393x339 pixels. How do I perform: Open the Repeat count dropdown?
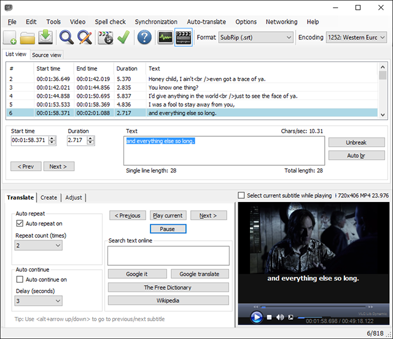pyautogui.click(x=38, y=246)
